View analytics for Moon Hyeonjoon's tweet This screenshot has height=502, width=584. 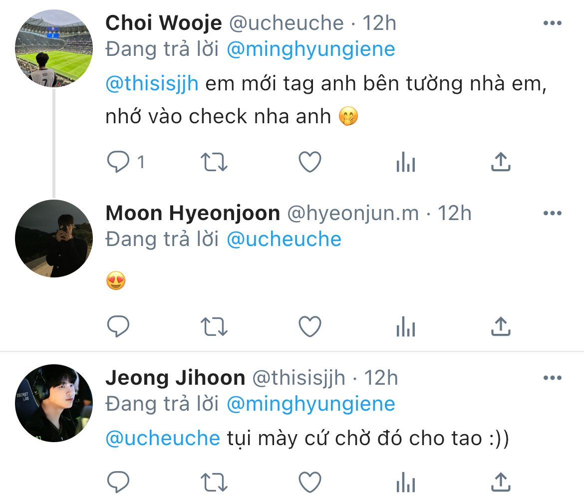coord(405,327)
